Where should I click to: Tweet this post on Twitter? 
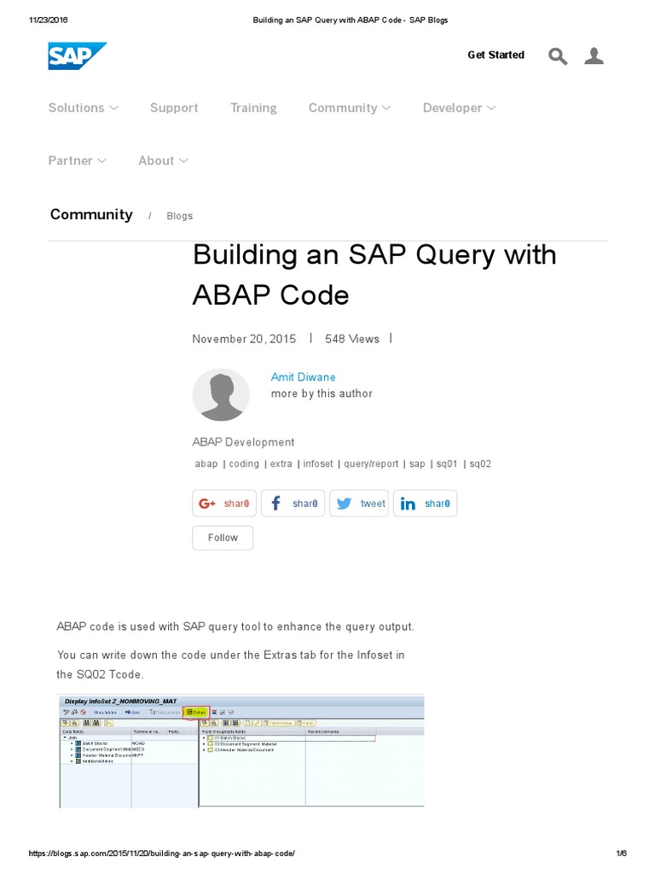pos(359,504)
